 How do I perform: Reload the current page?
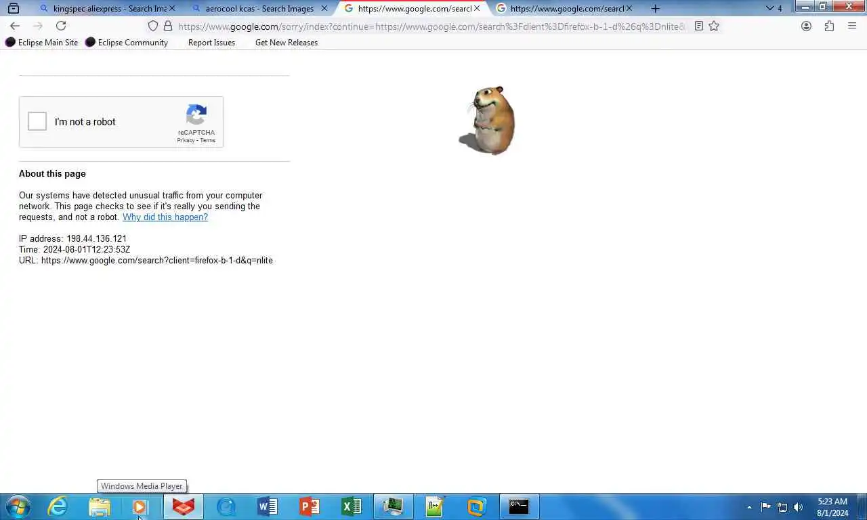click(61, 26)
